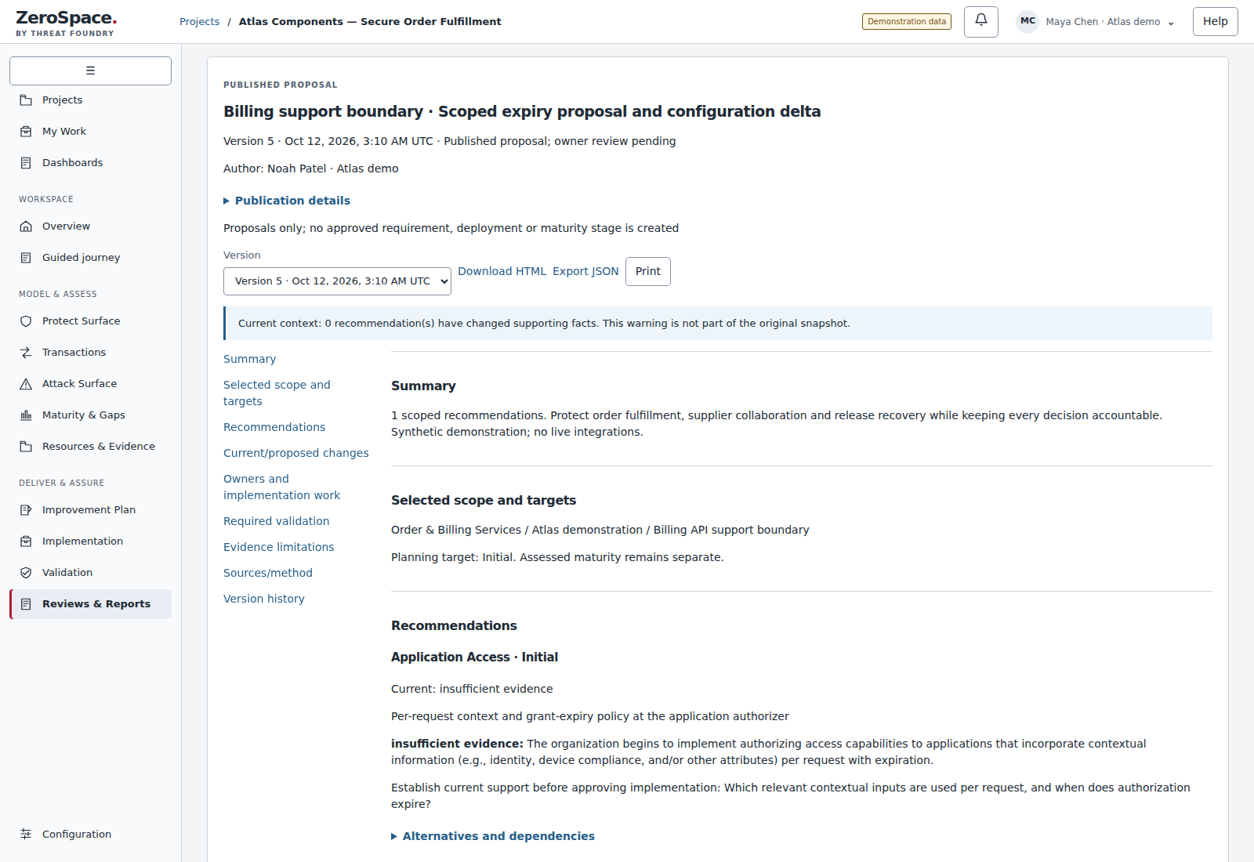Jump to Summary section link
Viewport: 1254px width, 862px height.
(249, 359)
